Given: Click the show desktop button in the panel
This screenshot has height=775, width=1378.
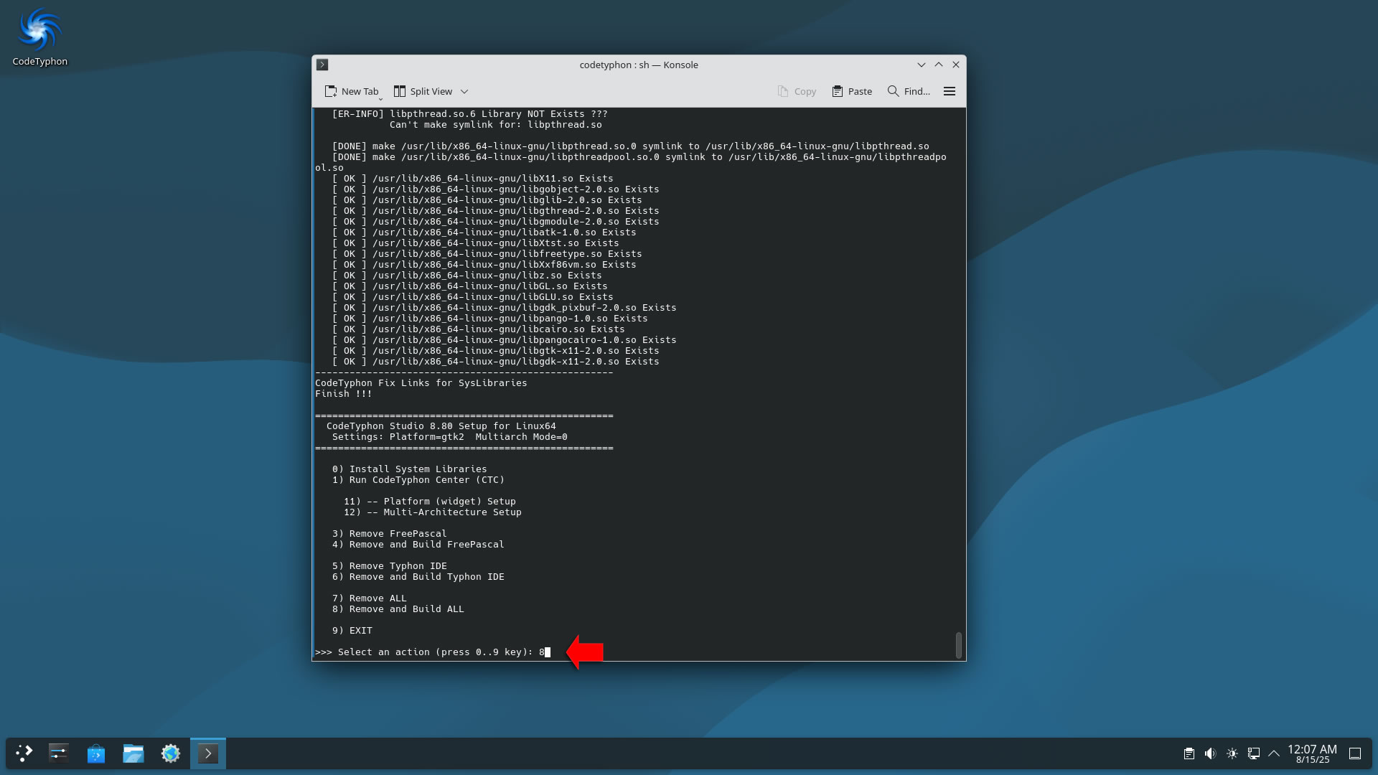Looking at the screenshot, I should click(1355, 753).
